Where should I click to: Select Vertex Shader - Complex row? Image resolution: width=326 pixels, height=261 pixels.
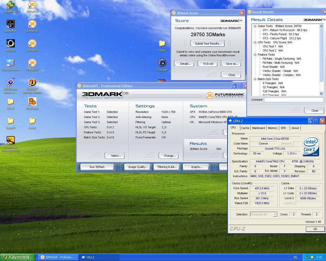(x=281, y=75)
